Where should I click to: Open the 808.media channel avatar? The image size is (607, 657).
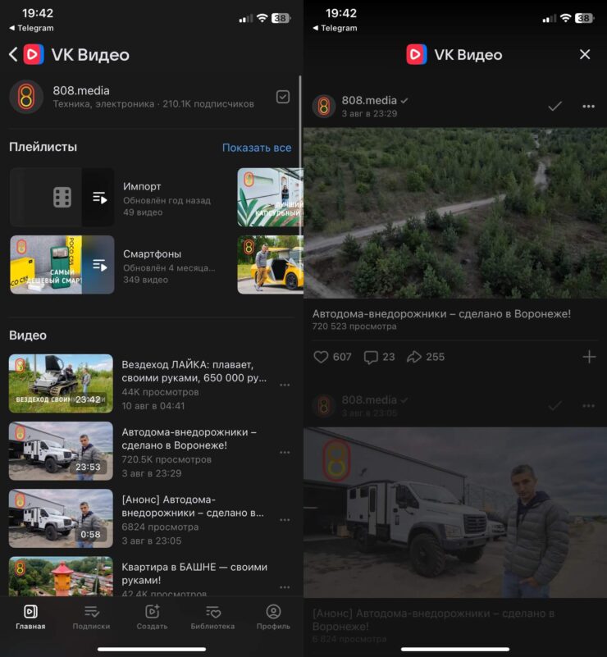click(26, 97)
